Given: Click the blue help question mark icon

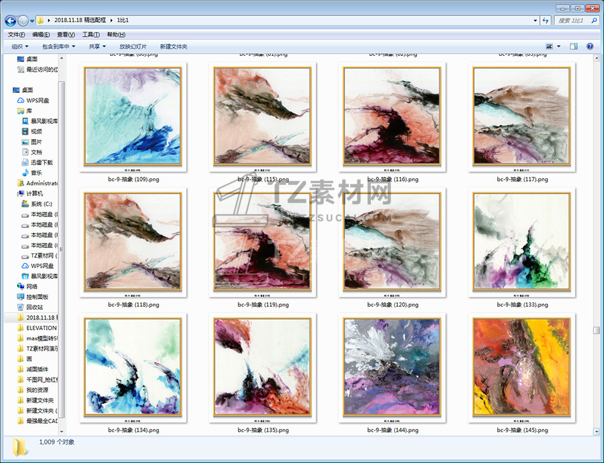Looking at the screenshot, I should tap(591, 46).
